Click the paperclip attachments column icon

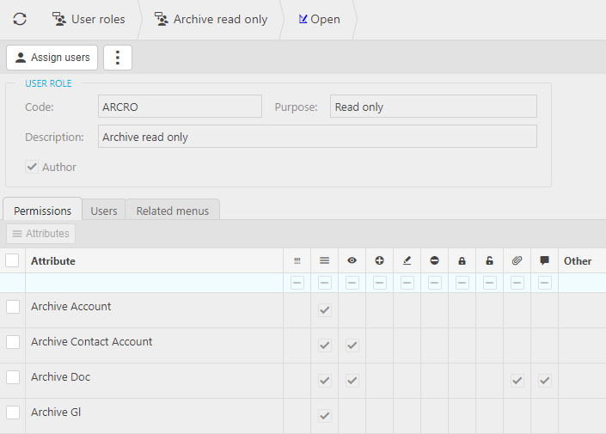click(517, 260)
